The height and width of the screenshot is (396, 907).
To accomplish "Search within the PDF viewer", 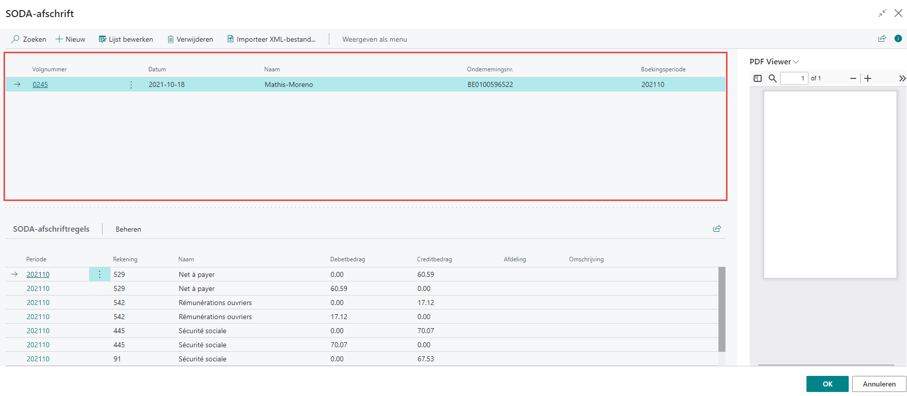I will point(773,78).
